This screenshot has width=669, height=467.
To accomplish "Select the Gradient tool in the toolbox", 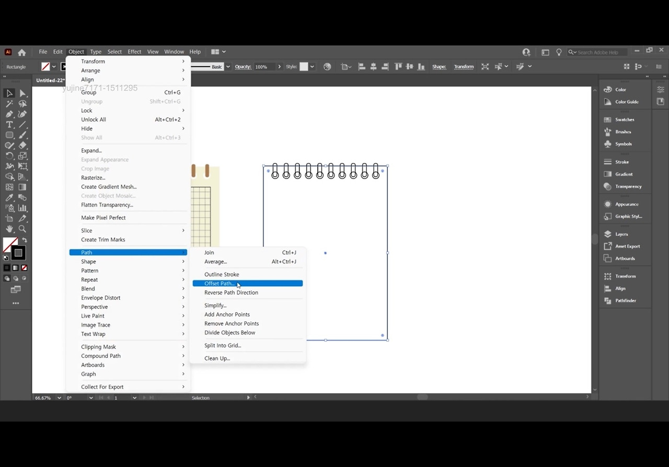I will coord(22,187).
